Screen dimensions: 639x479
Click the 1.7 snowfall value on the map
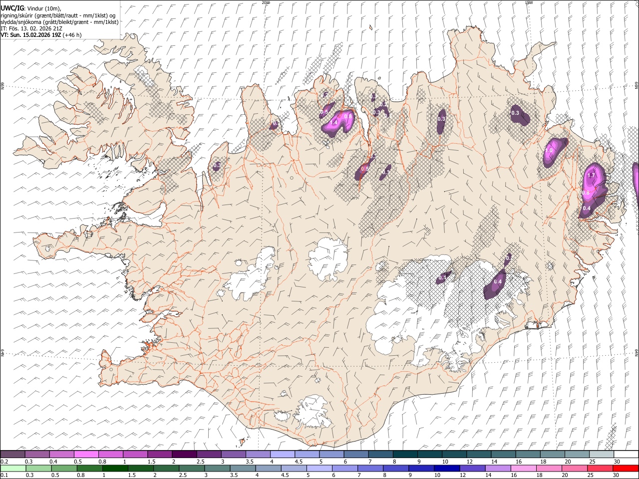click(x=592, y=176)
